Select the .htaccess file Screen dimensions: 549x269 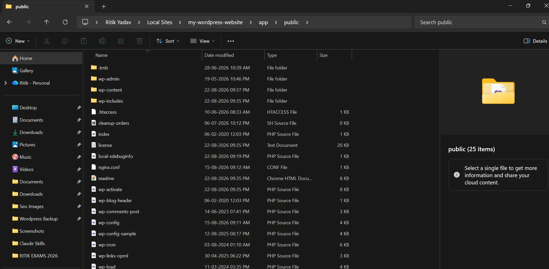point(220,112)
